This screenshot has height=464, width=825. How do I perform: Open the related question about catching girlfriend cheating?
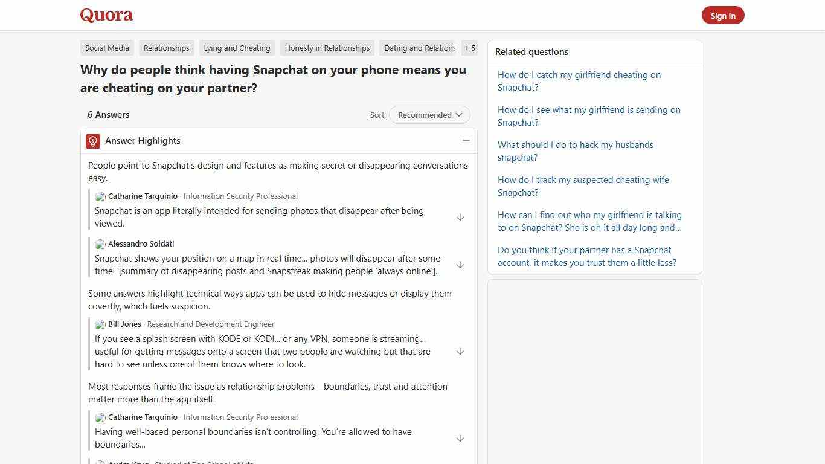point(579,81)
